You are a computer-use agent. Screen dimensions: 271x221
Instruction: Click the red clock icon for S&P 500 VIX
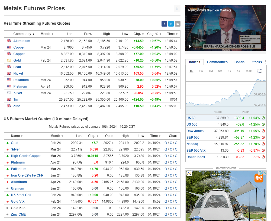[263, 150]
